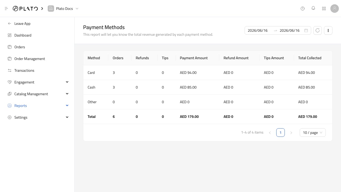Click the Engagement label
The image size is (341, 192).
[24, 82]
